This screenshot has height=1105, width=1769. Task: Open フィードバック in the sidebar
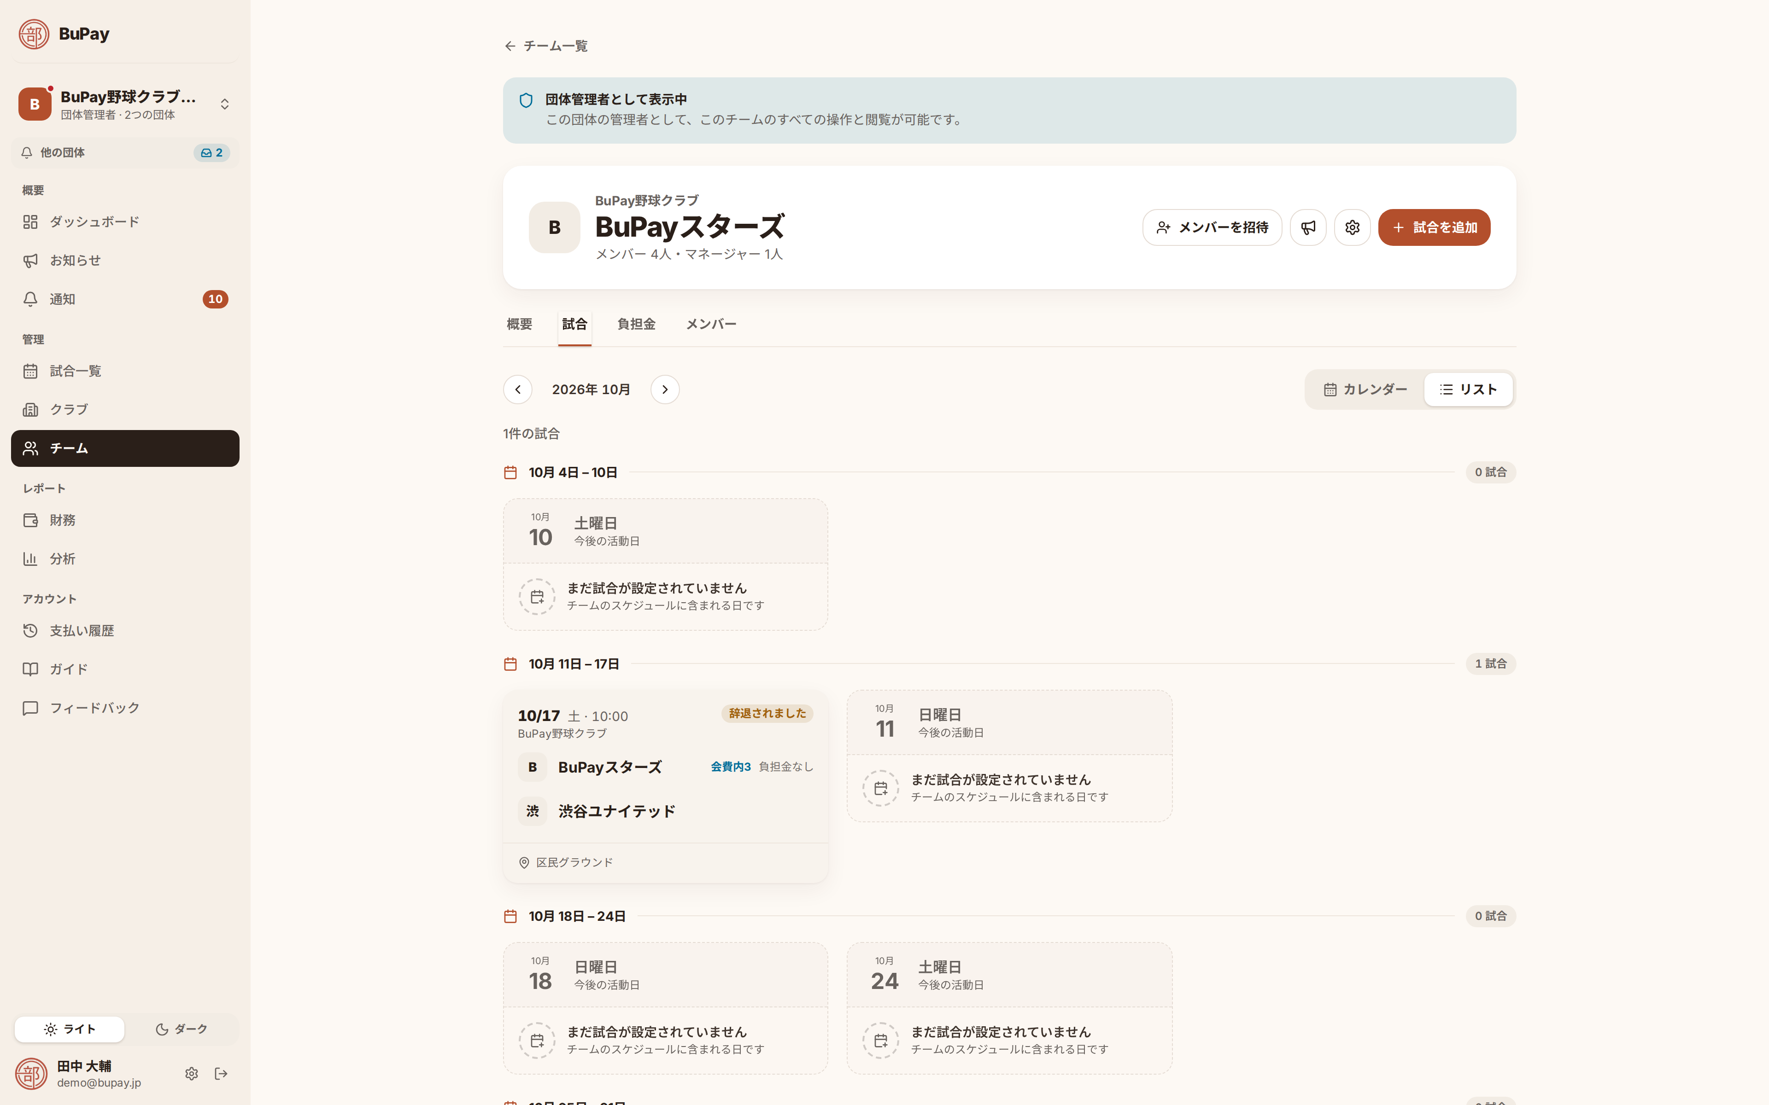(125, 708)
